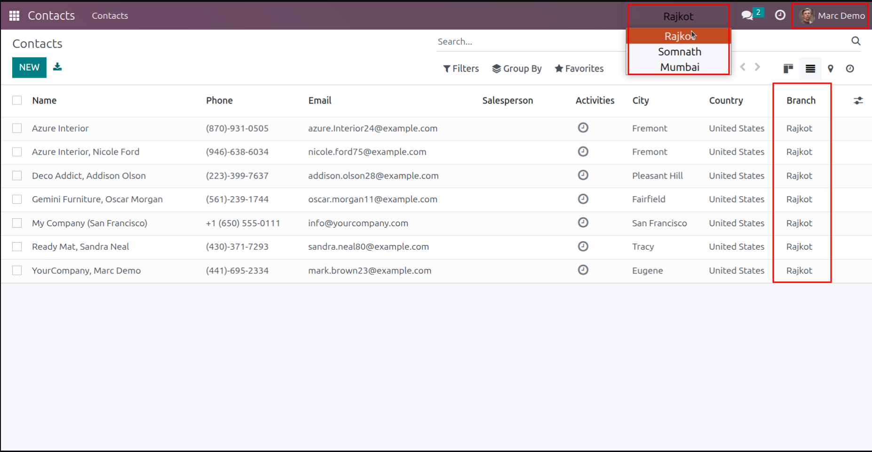Open activity clock for Ready Mat row
This screenshot has height=452, width=872.
coord(583,246)
